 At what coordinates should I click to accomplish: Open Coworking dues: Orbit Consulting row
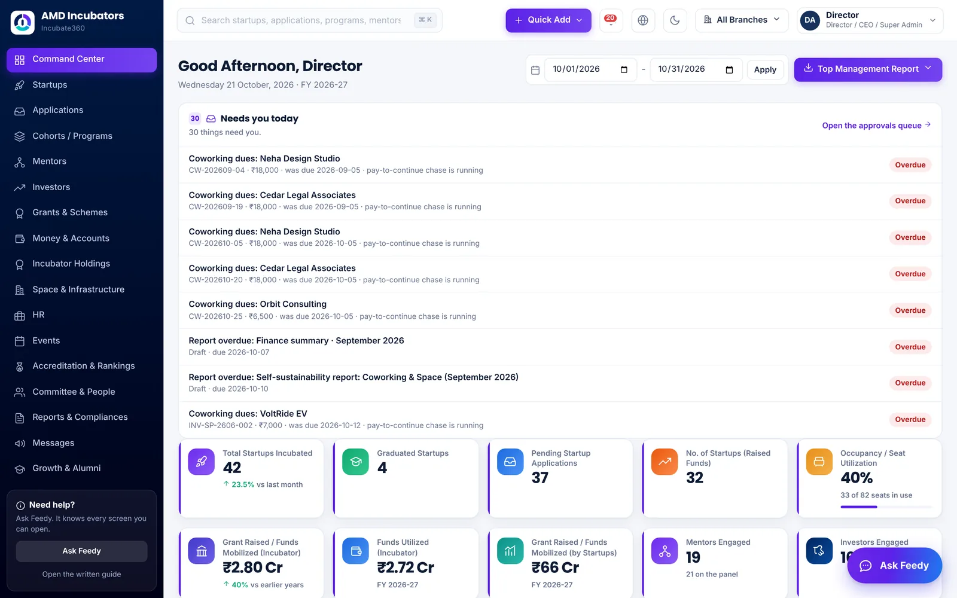[560, 310]
